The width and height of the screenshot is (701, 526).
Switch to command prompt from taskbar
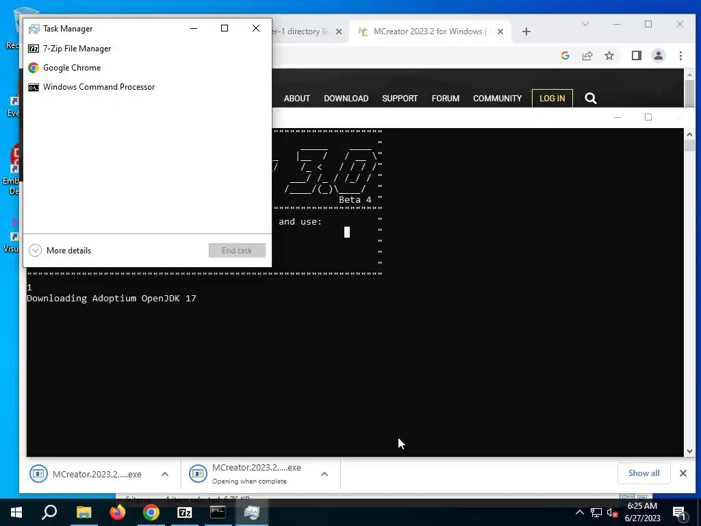218,512
